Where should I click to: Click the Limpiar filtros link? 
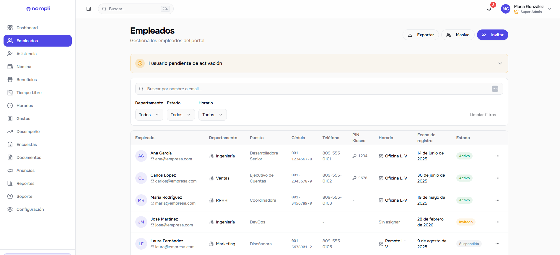[483, 115]
